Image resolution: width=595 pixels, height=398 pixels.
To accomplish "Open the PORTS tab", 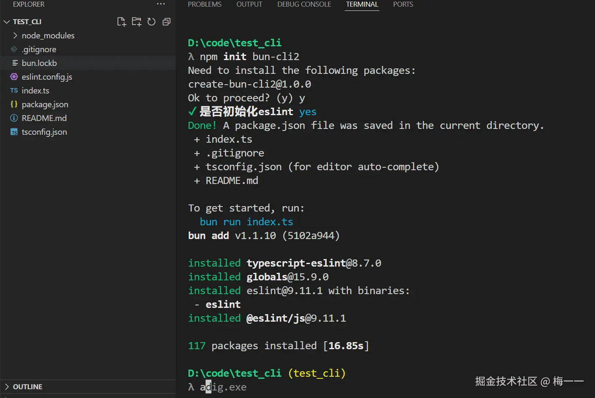I will click(x=403, y=4).
